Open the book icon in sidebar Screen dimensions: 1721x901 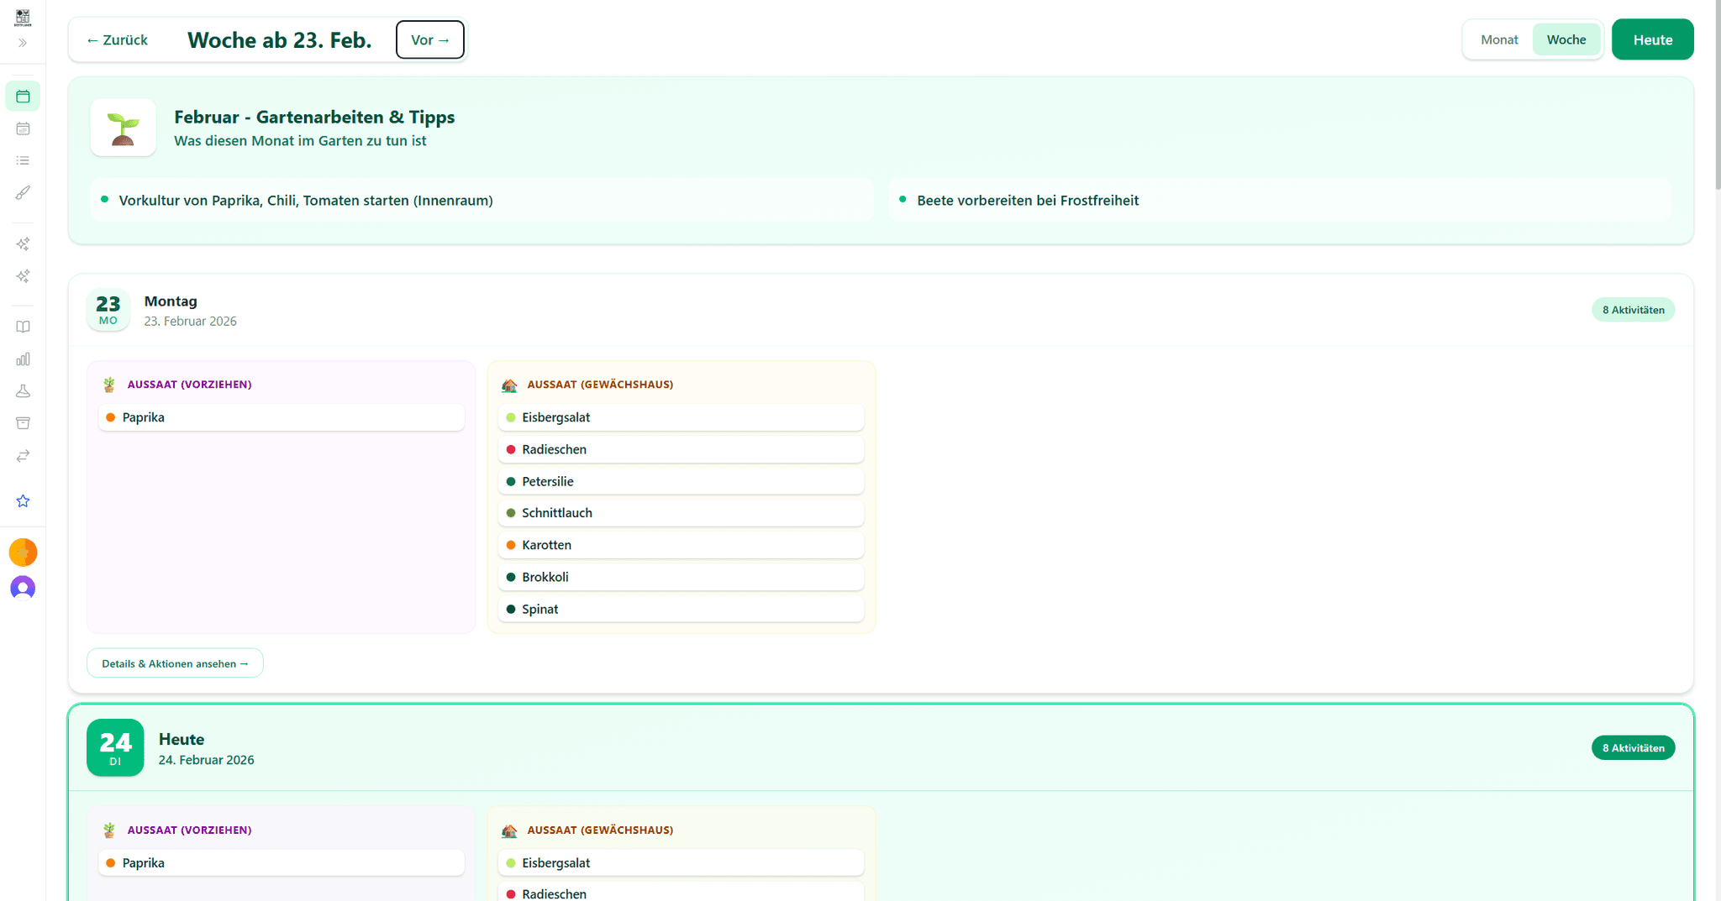tap(23, 327)
